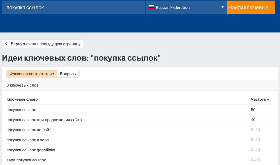The width and height of the screenshot is (280, 165).
Task: Select the Фразовое соответствие tab
Action: click(31, 74)
